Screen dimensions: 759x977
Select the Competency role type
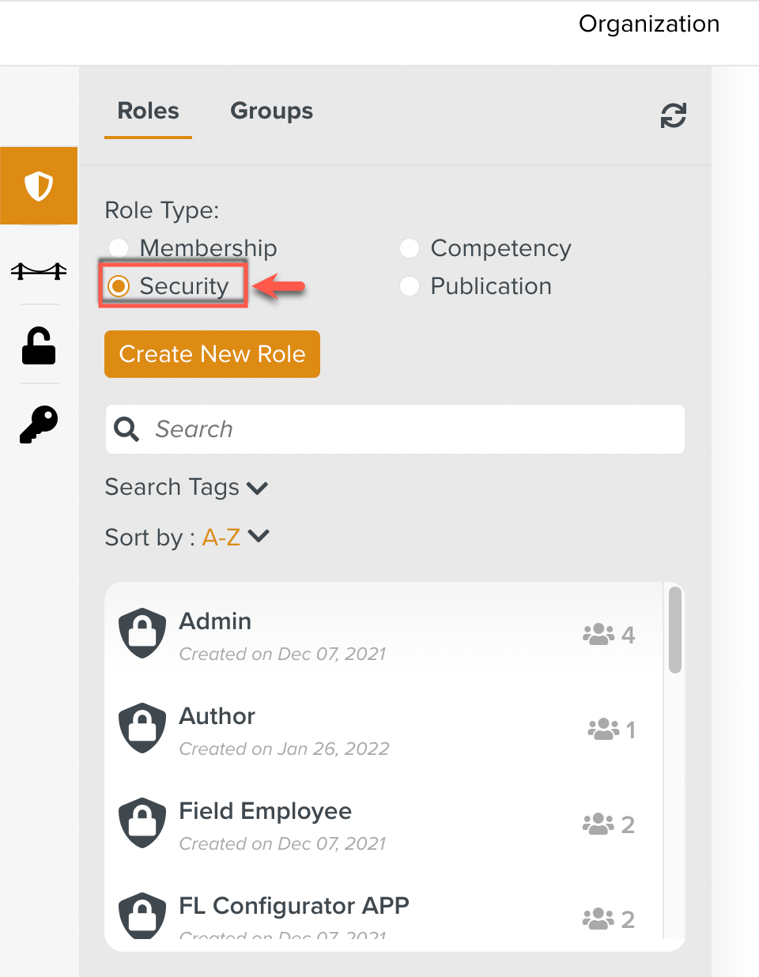click(x=410, y=248)
